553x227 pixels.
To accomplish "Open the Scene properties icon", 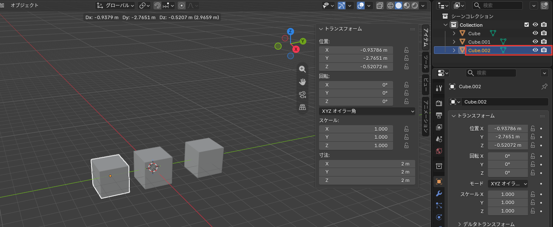I will 439,139.
